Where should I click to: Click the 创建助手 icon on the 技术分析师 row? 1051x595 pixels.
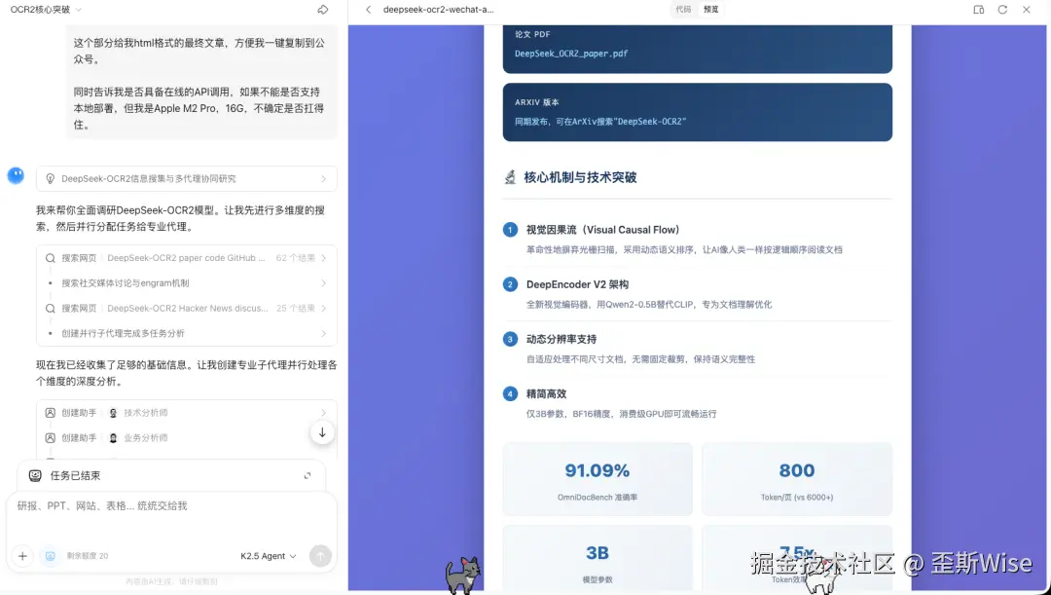click(x=51, y=413)
